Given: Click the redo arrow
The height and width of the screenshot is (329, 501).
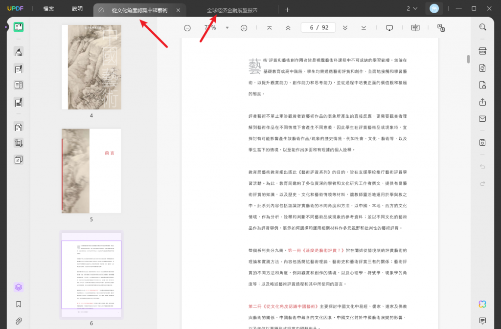Looking at the screenshot, I should pyautogui.click(x=482, y=183).
